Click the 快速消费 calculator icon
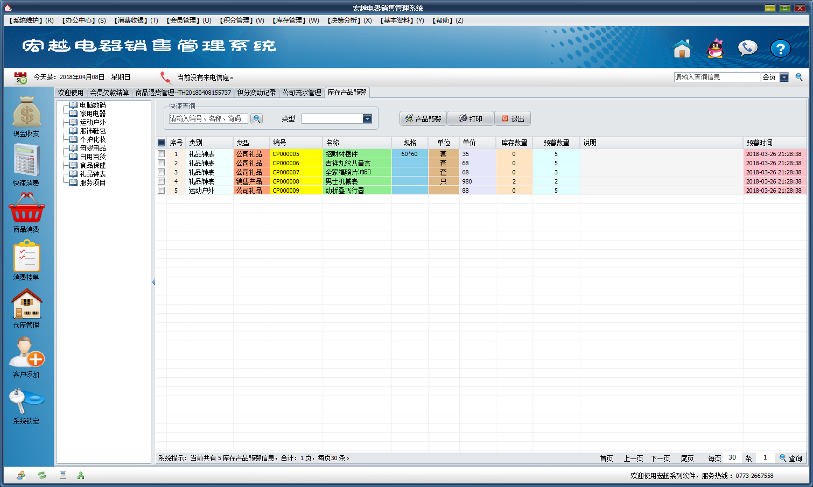Screen dimensions: 813x487 coord(26,161)
